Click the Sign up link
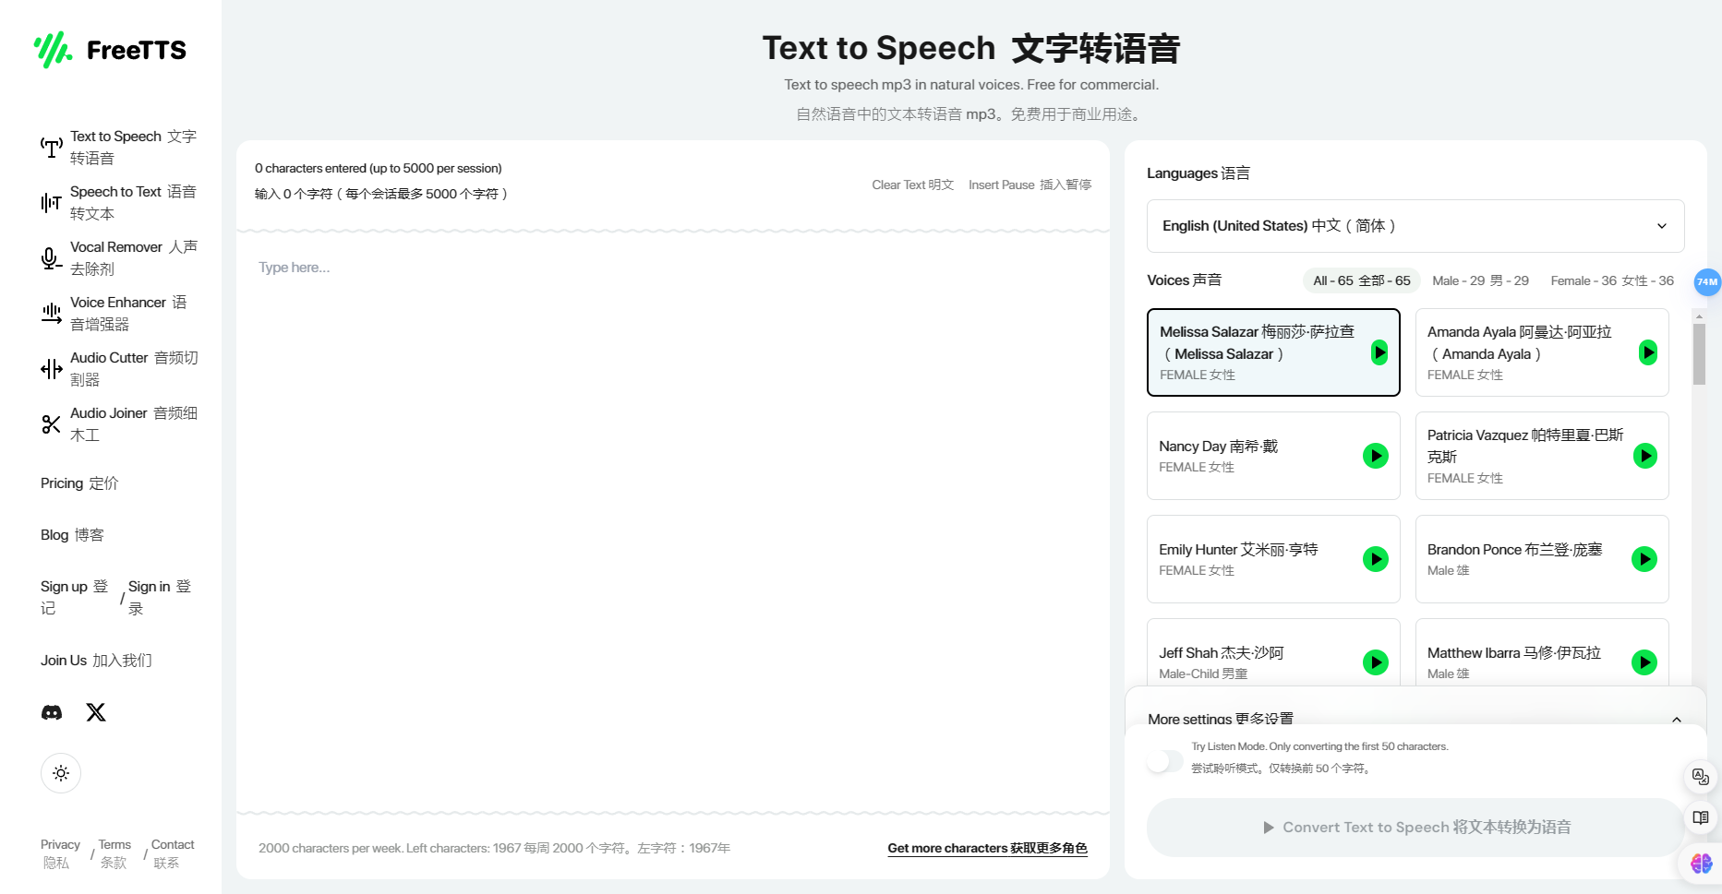1722x894 pixels. (75, 598)
